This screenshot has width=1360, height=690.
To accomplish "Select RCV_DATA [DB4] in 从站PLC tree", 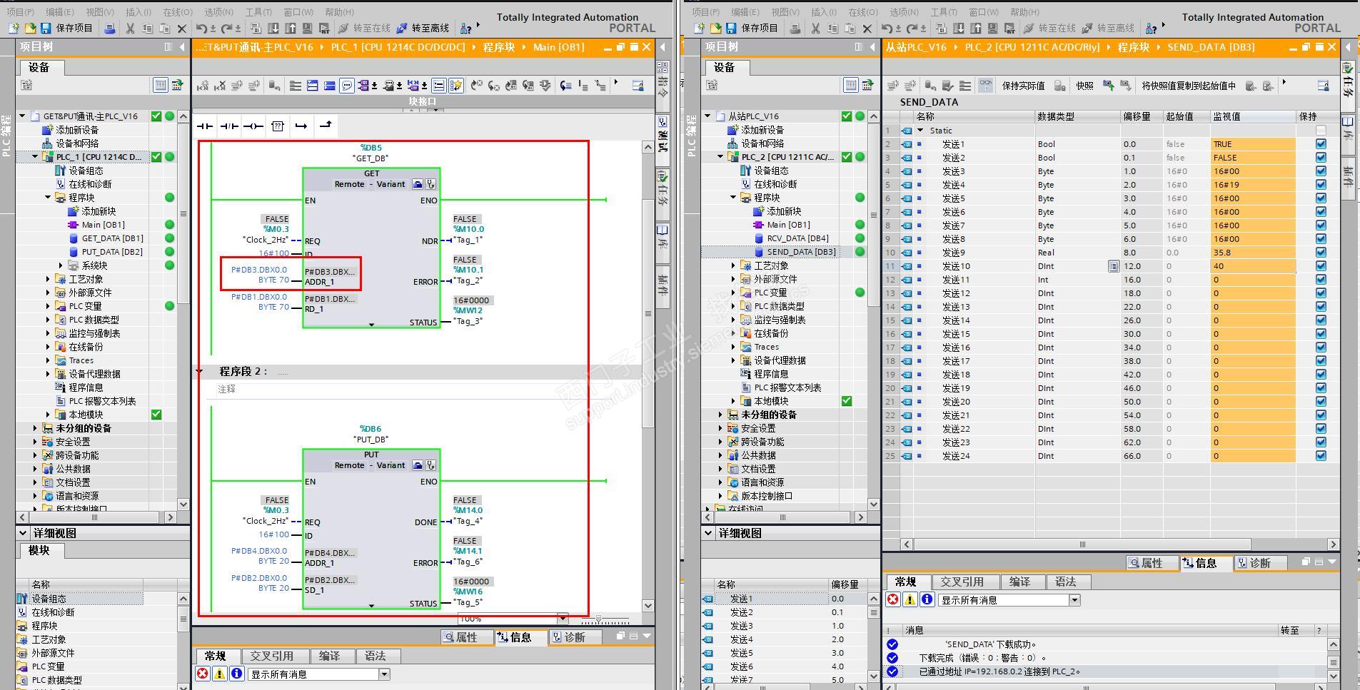I will [797, 238].
